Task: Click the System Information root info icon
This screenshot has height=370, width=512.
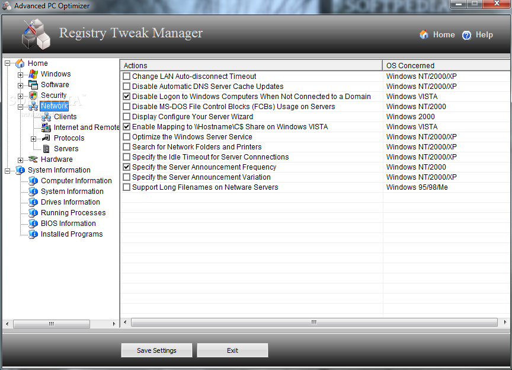Action: pos(20,170)
